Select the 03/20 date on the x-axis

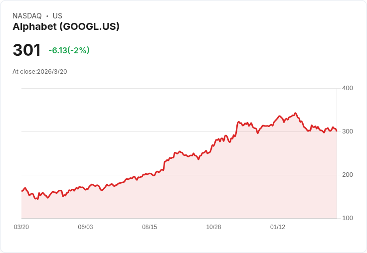click(21, 227)
